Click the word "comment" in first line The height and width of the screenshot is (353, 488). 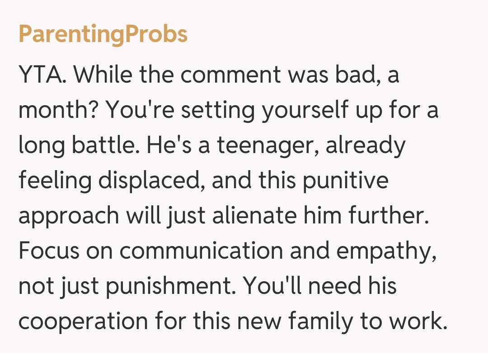click(231, 75)
